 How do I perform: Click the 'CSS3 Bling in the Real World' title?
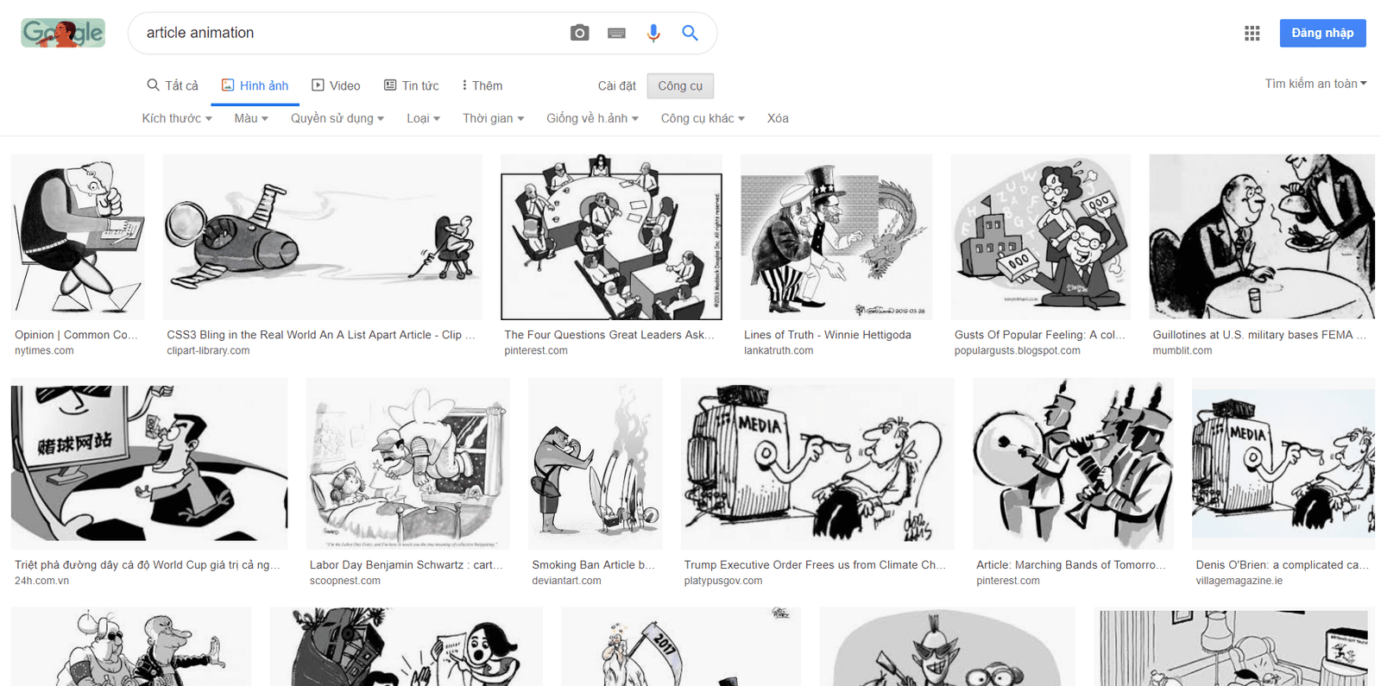point(321,335)
